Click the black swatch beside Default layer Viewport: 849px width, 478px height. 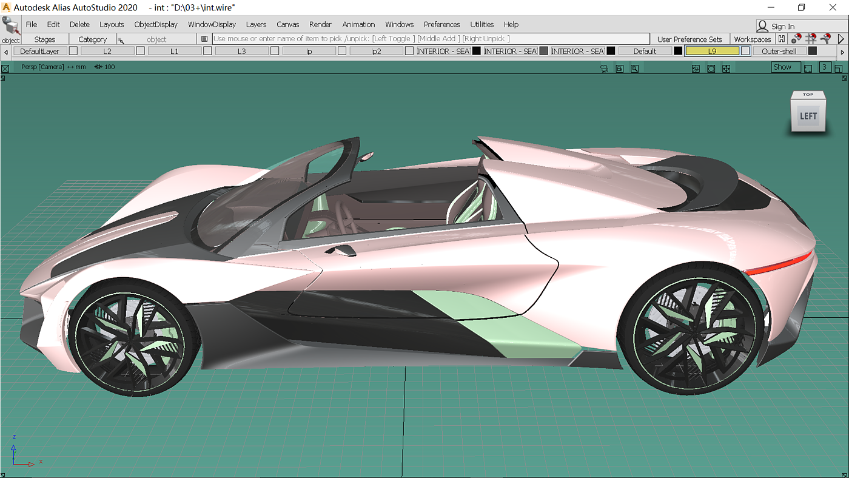coord(678,51)
